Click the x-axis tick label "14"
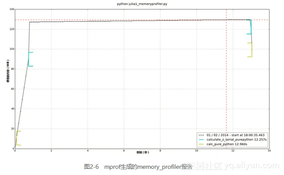This screenshot has height=175, width=284. [x=269, y=151]
